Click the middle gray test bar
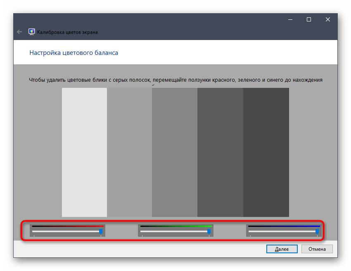The width and height of the screenshot is (351, 271). coord(175,152)
